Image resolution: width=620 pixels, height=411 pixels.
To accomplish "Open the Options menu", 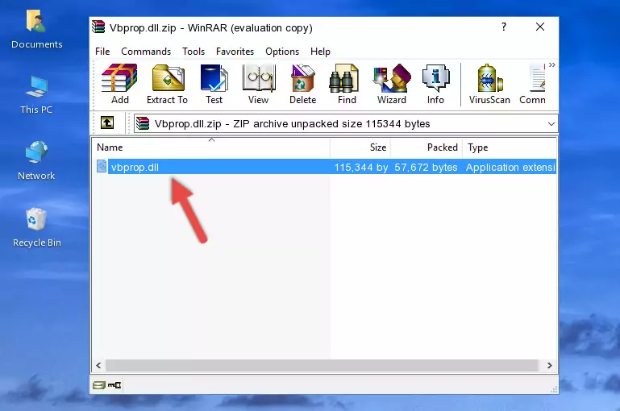I will pyautogui.click(x=282, y=52).
